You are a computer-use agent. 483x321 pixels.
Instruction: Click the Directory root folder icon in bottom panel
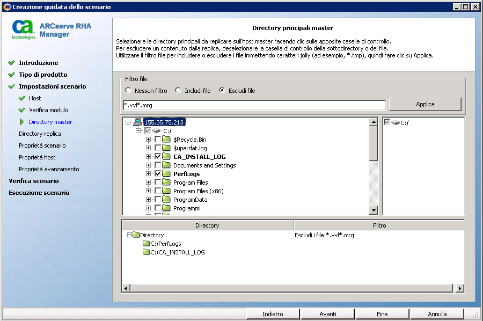pos(136,235)
